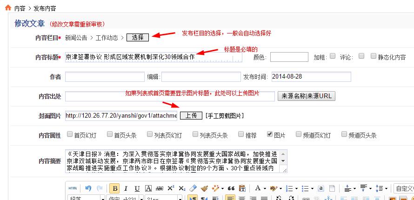Click the HTML source toolbar icon

point(73,188)
